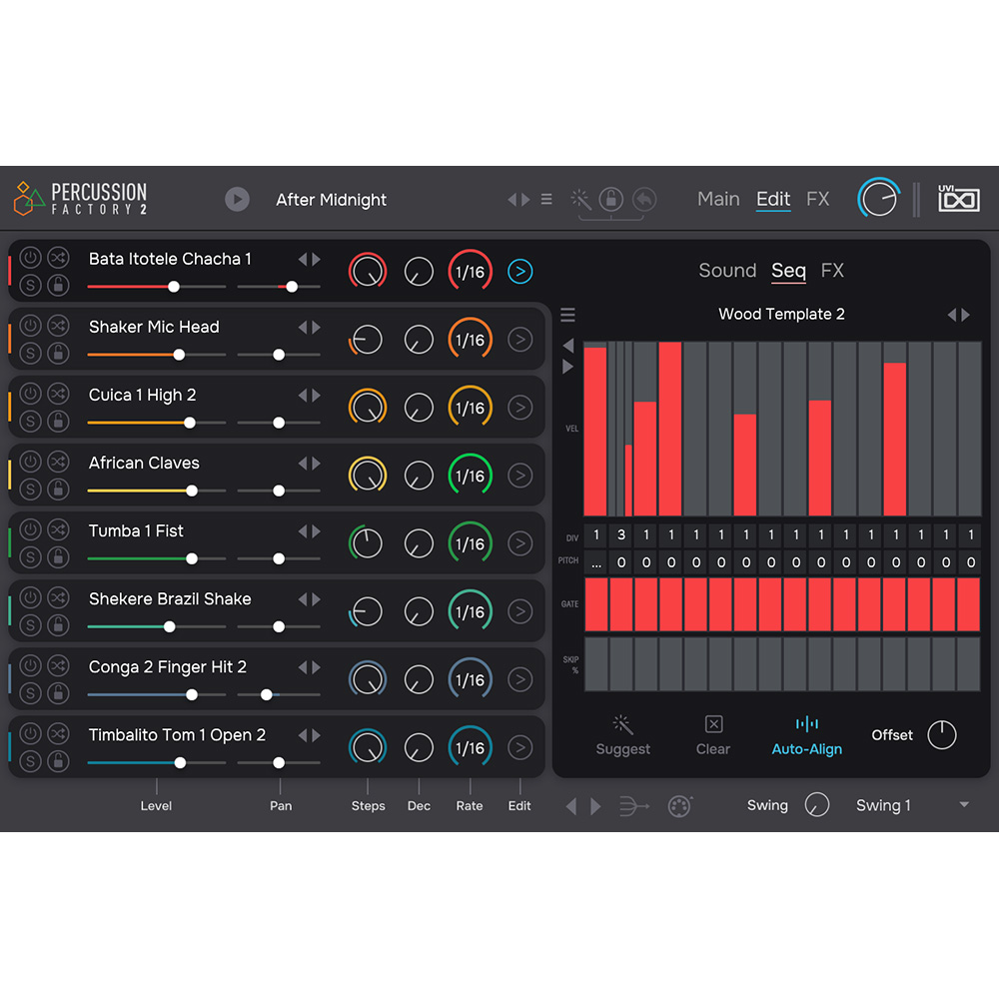Toggle power for Shaker Mic Head track
Image resolution: width=999 pixels, height=999 pixels.
click(30, 327)
